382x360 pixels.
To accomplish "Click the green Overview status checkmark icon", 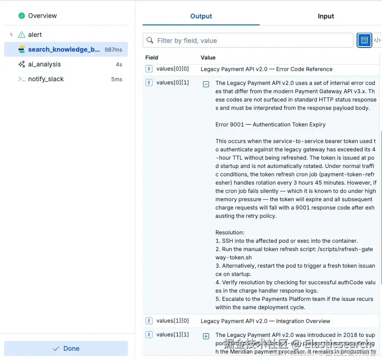I will tap(22, 16).
